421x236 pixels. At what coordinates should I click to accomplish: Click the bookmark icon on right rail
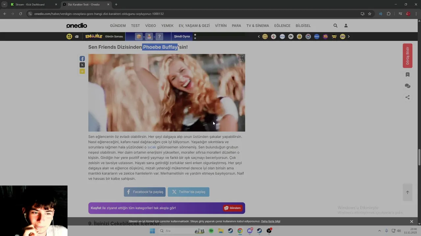[x=408, y=75]
